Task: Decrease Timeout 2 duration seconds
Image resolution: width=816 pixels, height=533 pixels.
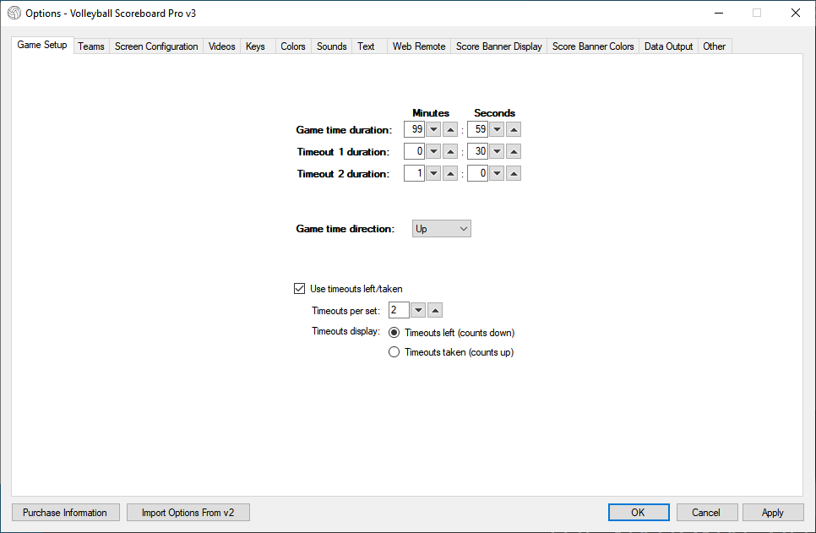Action: coord(497,173)
